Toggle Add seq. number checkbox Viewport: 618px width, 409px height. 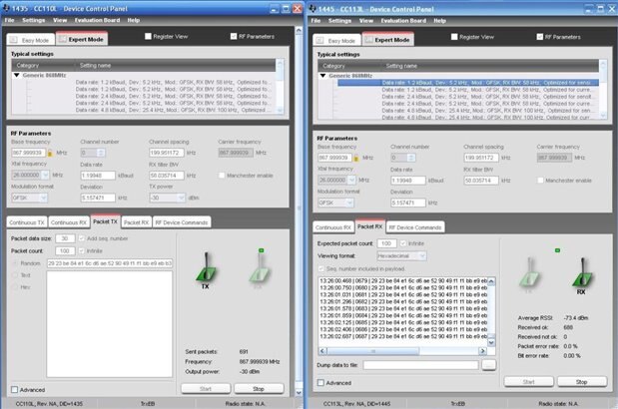(81, 238)
